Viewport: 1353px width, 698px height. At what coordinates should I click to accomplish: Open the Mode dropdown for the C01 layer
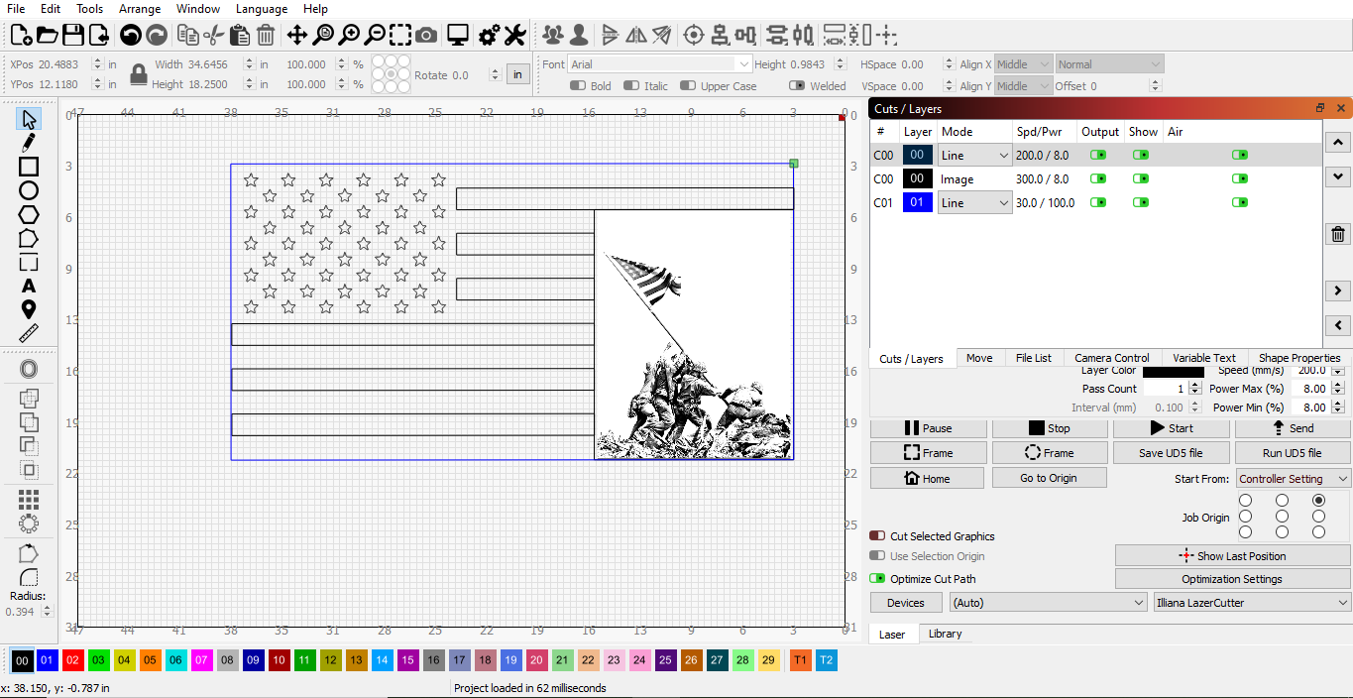pyautogui.click(x=975, y=203)
